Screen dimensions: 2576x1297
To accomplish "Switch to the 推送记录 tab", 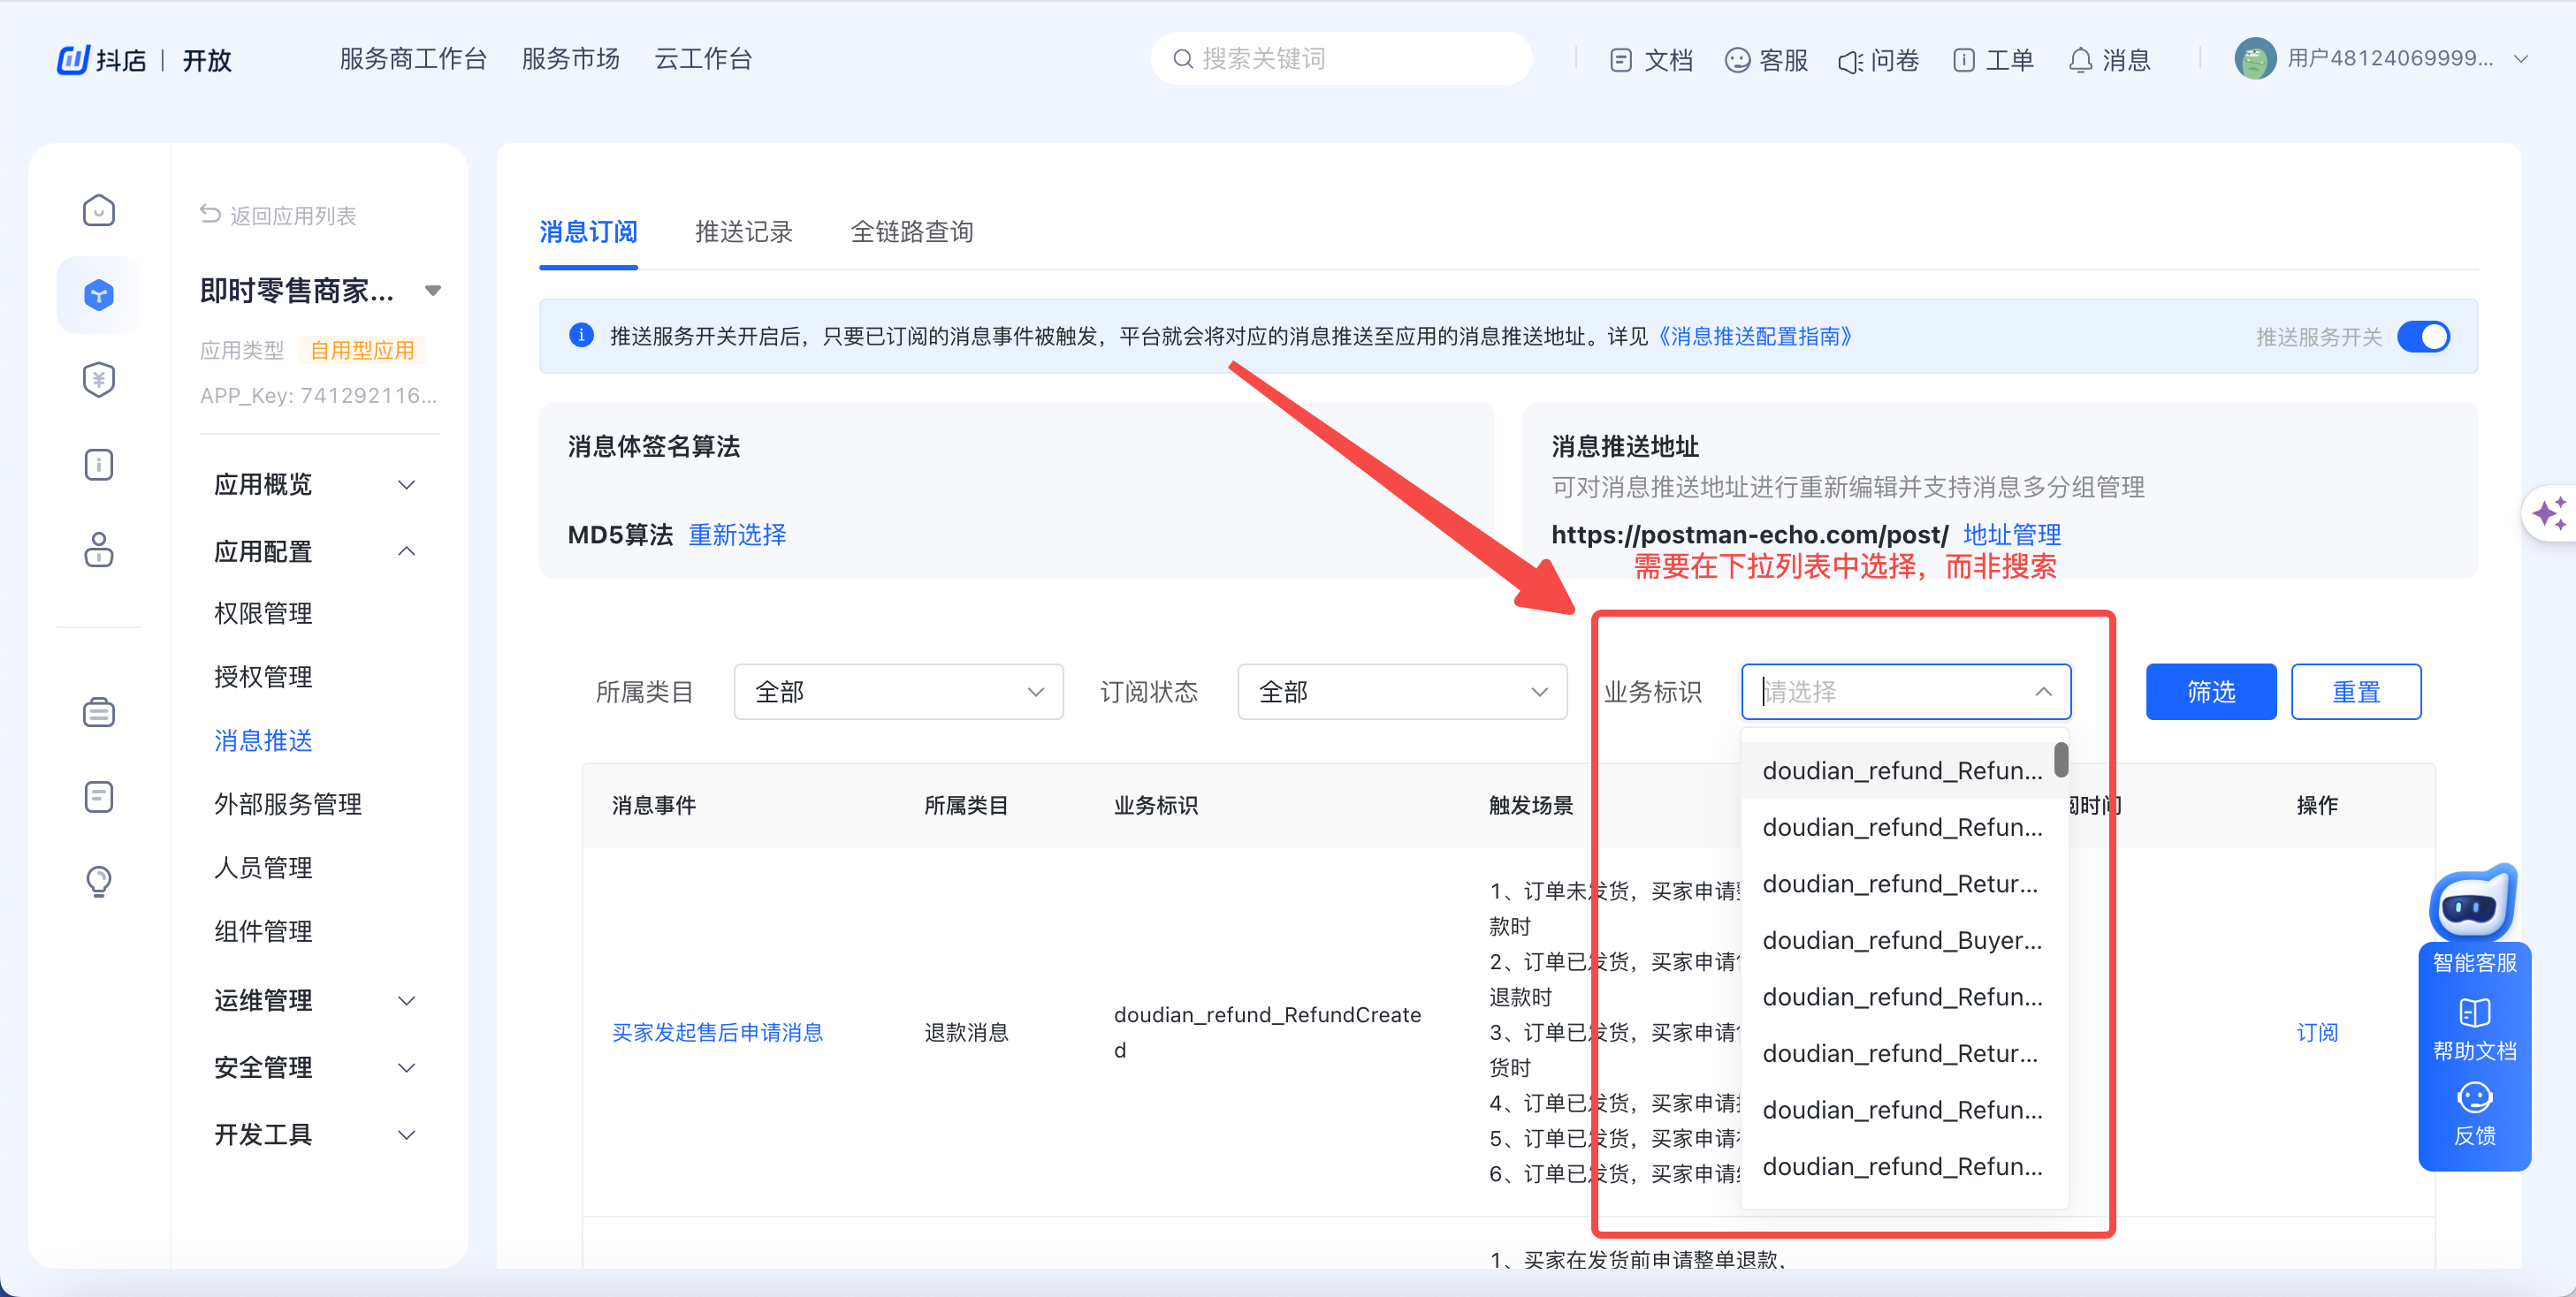I will [x=743, y=231].
